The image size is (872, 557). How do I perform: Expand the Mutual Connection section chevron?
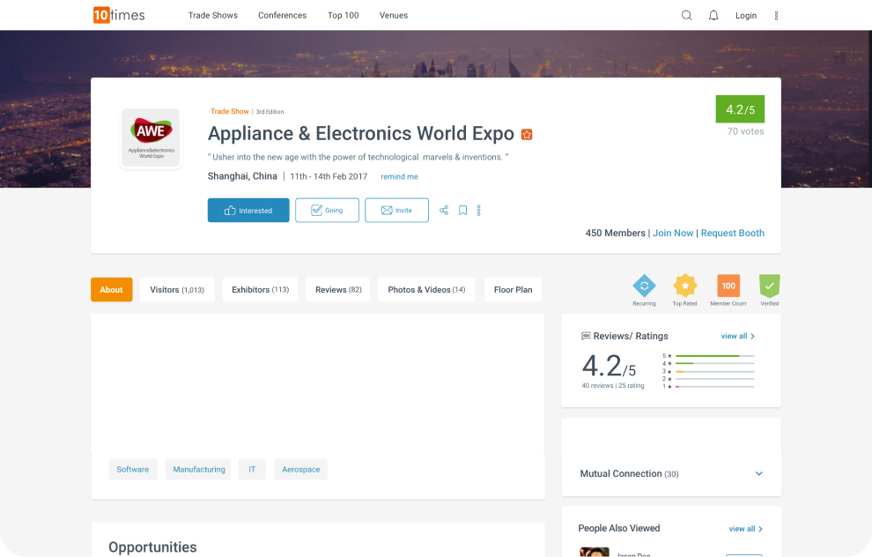click(759, 473)
